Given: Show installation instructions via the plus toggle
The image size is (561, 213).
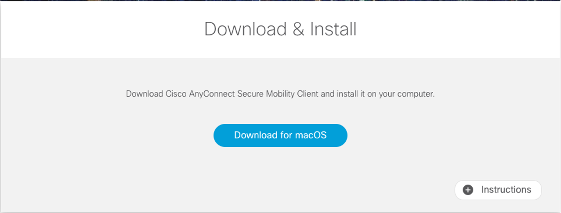Looking at the screenshot, I should click(x=468, y=190).
